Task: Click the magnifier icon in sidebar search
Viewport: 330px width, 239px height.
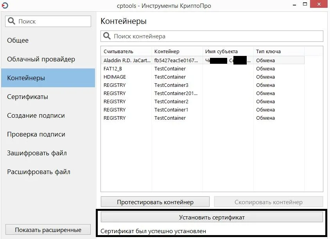Action: tap(11, 21)
